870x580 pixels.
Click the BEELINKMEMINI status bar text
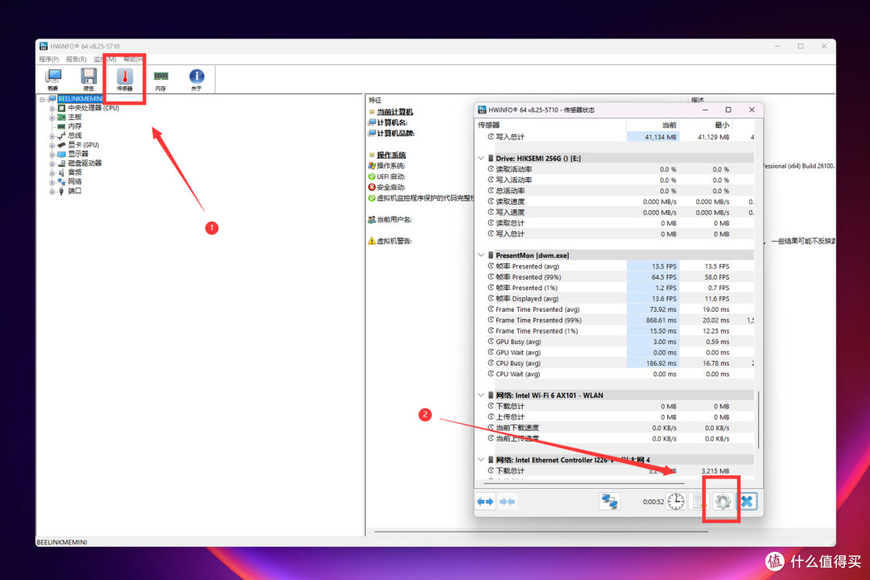(61, 542)
